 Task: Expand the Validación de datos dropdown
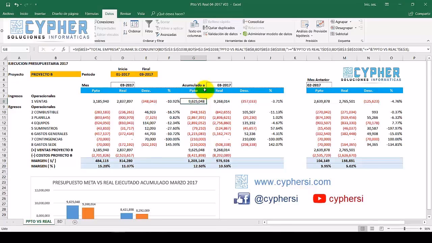click(240, 34)
